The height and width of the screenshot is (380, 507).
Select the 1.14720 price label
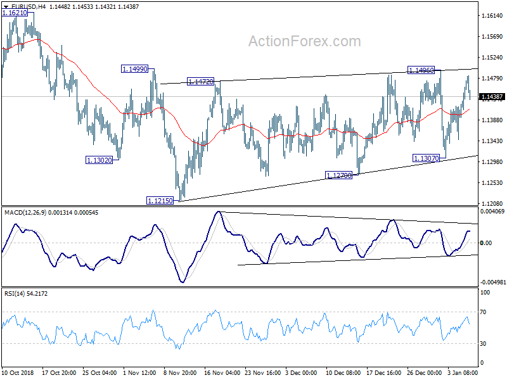[201, 82]
